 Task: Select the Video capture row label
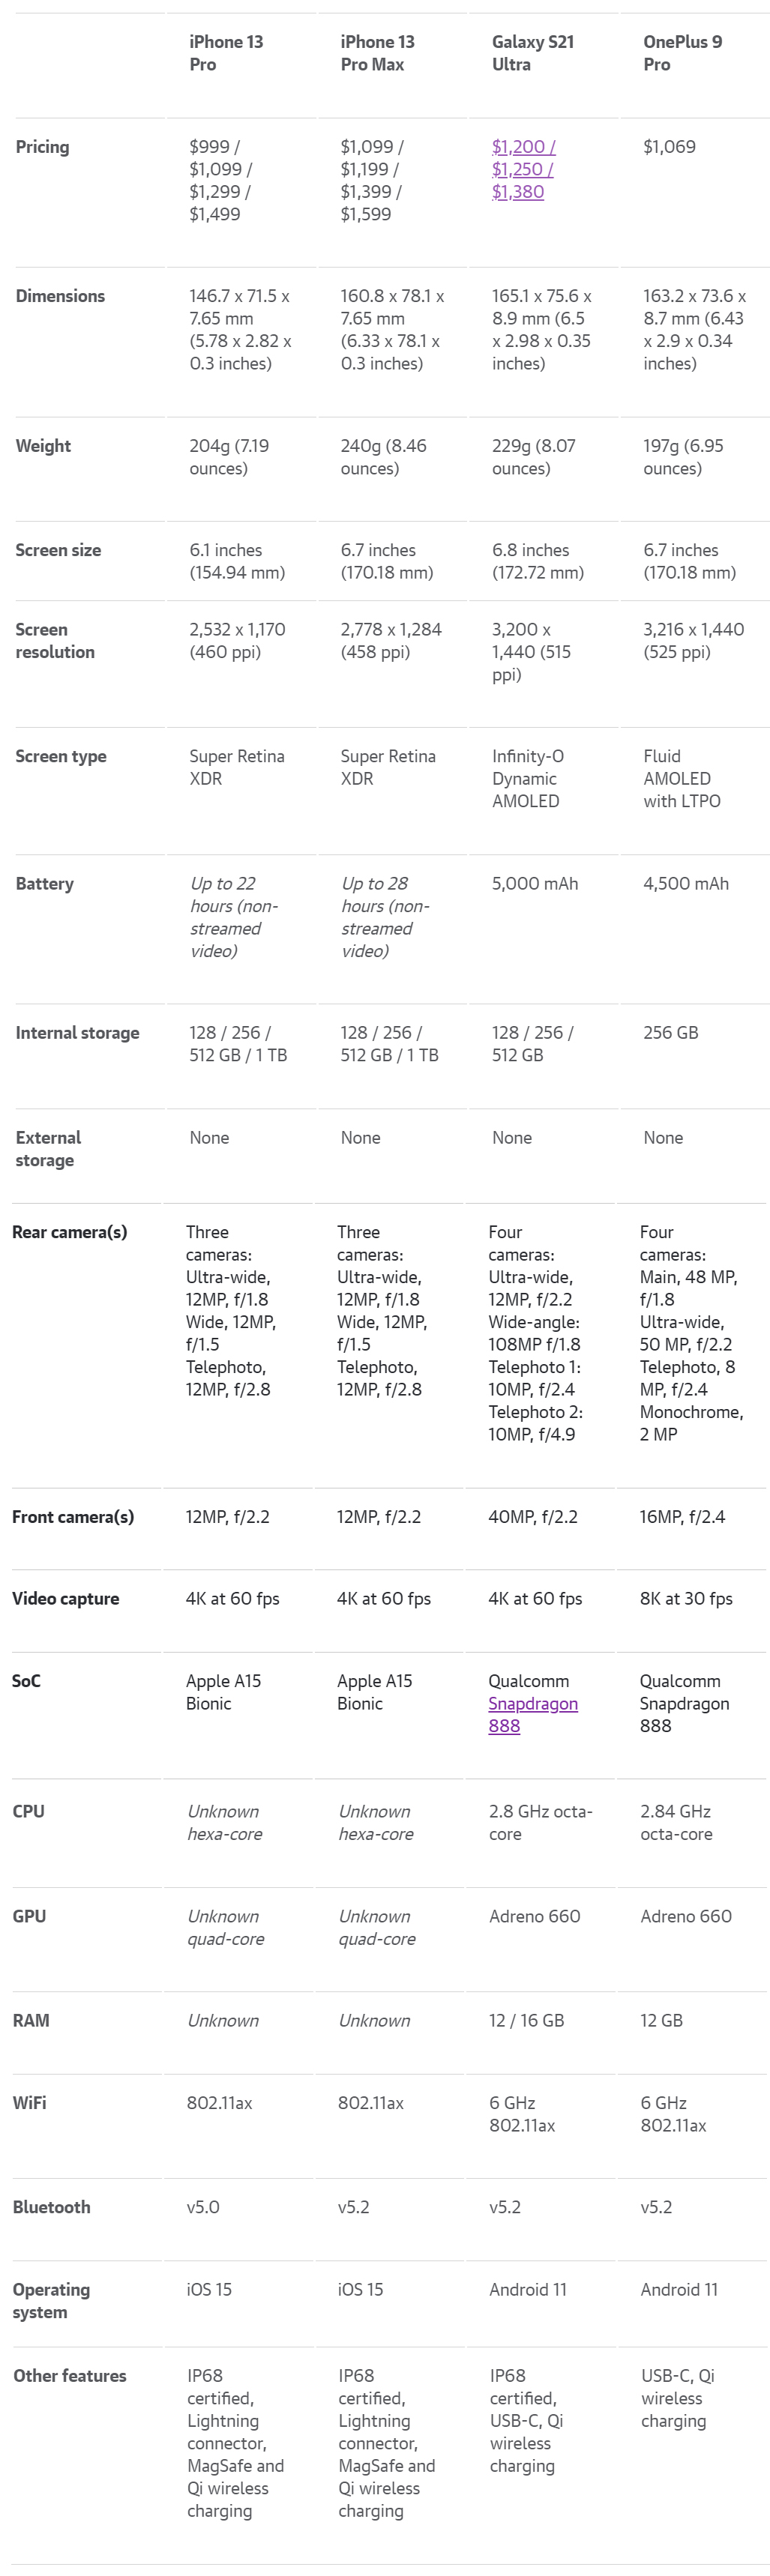(x=65, y=1598)
